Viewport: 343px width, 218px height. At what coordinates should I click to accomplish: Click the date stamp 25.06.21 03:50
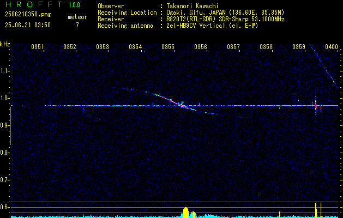(28, 25)
